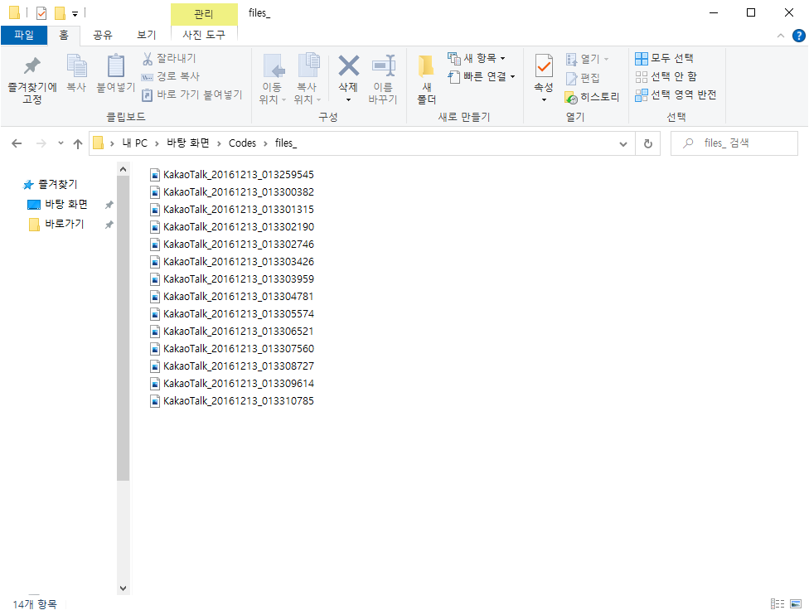Pin folder to Quick access (즐겨찾기에 고정)
809x615 pixels.
coord(32,80)
